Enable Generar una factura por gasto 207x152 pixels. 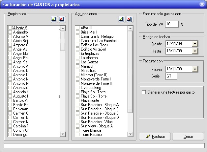coord(144,92)
